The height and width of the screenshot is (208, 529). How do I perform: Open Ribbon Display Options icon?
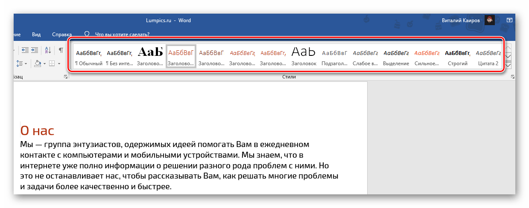tap(509, 20)
